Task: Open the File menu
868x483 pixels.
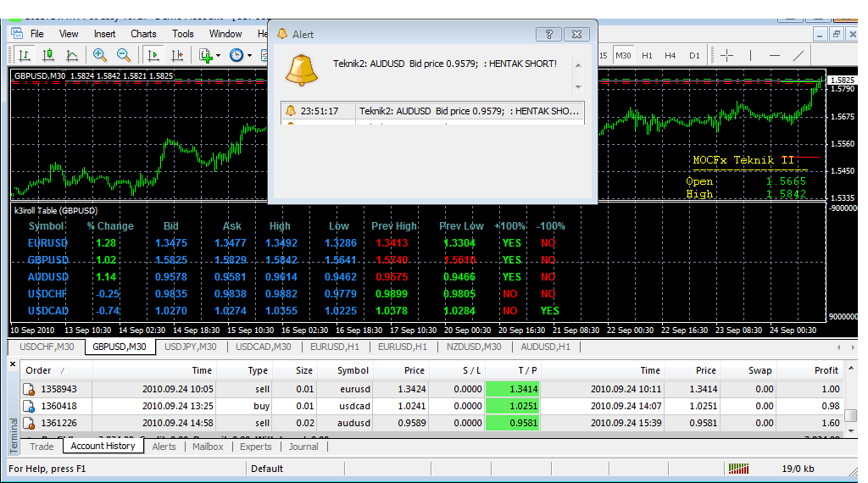Action: point(37,34)
